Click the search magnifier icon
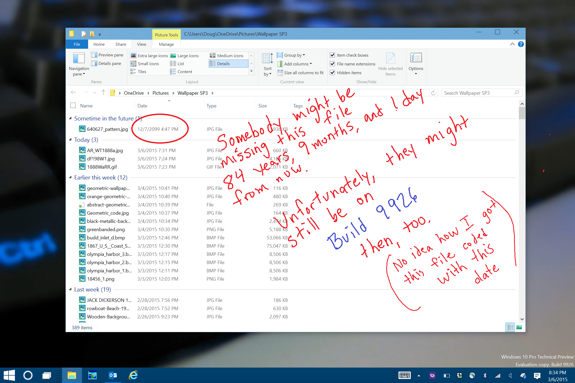575x383 pixels. (x=517, y=93)
